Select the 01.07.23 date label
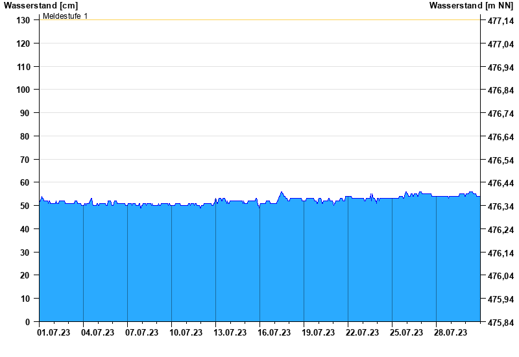519x357 pixels. coord(53,333)
